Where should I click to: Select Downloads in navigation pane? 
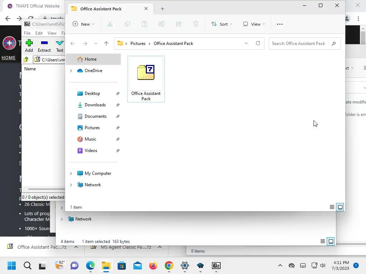tap(93, 105)
